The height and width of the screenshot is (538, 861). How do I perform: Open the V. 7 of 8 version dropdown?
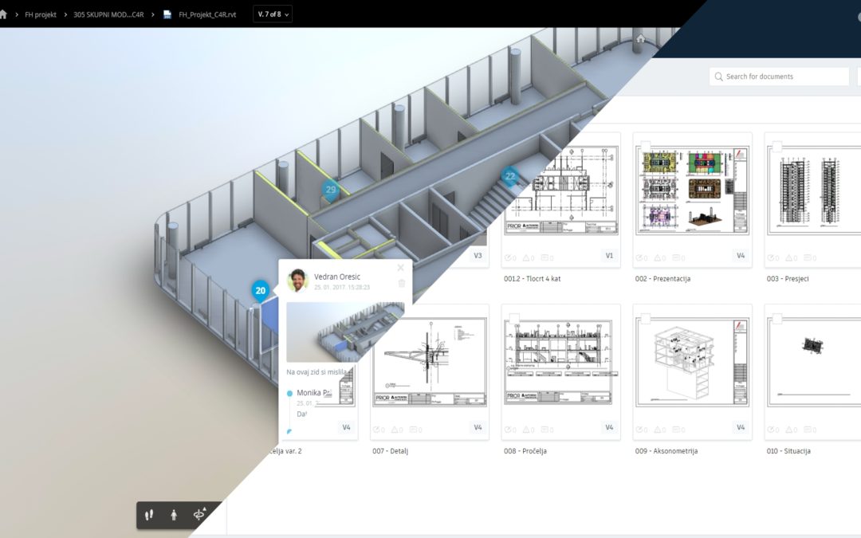[x=273, y=14]
